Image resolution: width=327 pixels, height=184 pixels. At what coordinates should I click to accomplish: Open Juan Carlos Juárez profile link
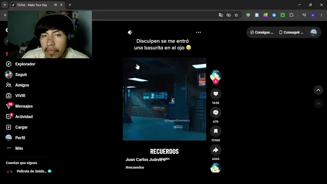pyautogui.click(x=146, y=159)
